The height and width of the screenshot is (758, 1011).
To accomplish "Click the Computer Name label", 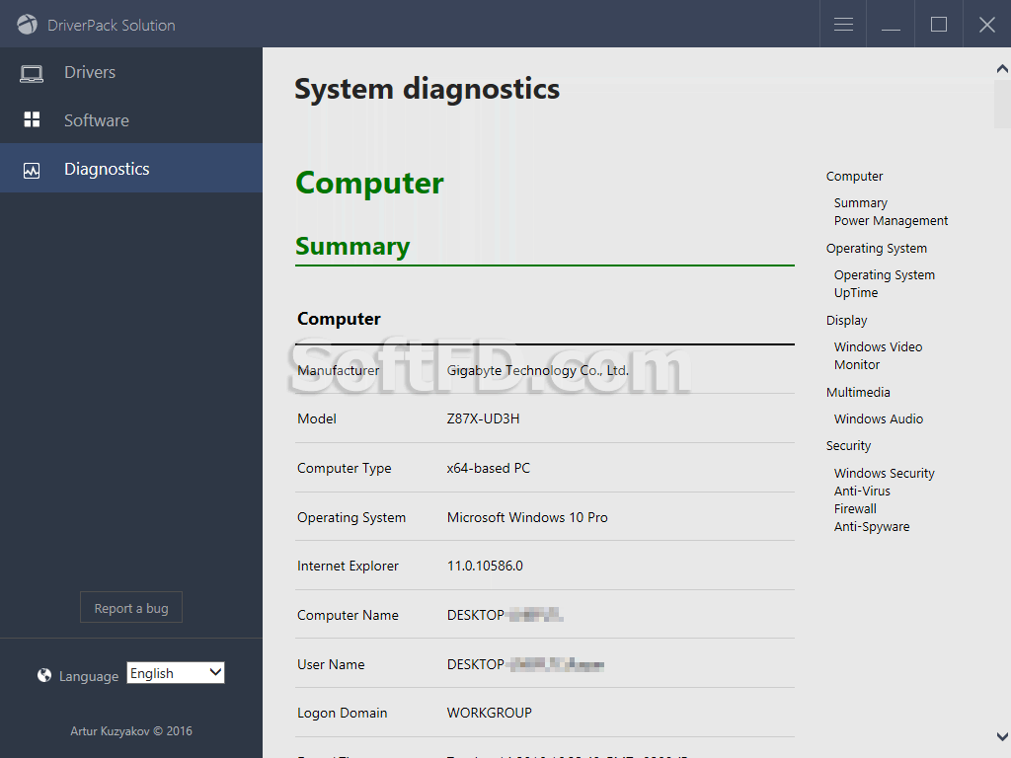I will (x=348, y=616).
